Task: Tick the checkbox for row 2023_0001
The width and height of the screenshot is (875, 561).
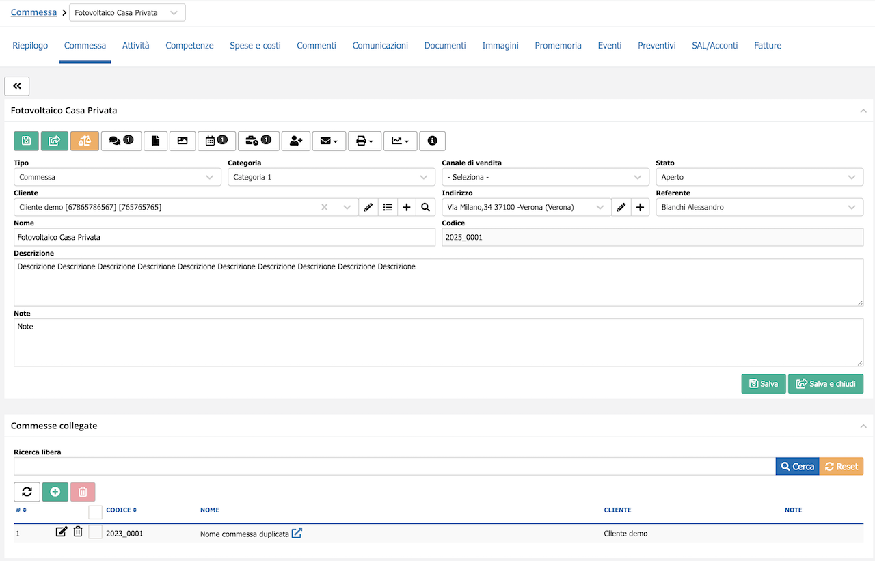Action: (x=96, y=532)
